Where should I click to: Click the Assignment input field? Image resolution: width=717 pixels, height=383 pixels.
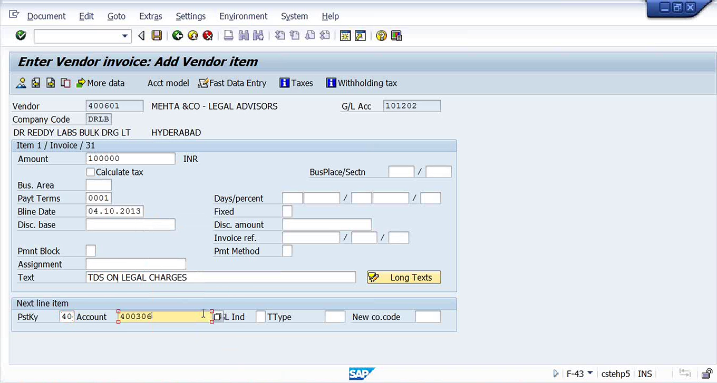[x=135, y=264]
